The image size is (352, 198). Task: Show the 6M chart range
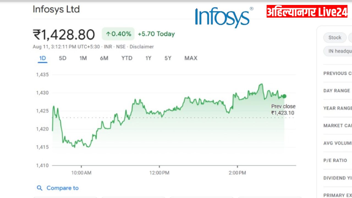(x=104, y=58)
